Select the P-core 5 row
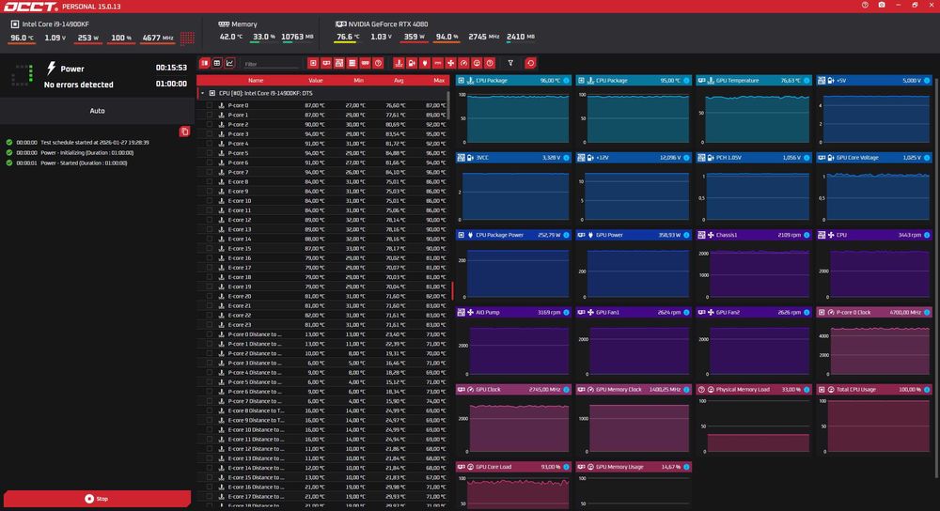Image resolution: width=940 pixels, height=511 pixels. (323, 153)
